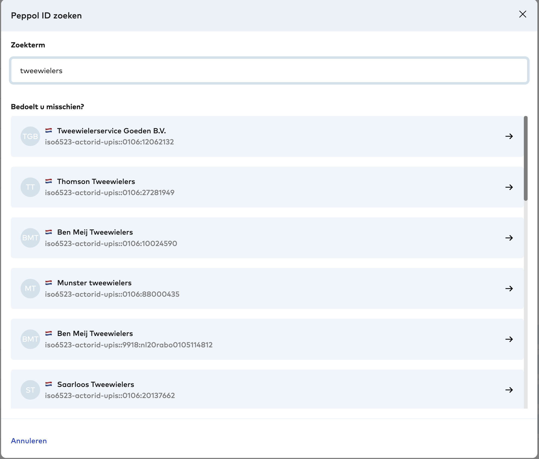Close the Peppol ID zoeken dialog

point(522,14)
